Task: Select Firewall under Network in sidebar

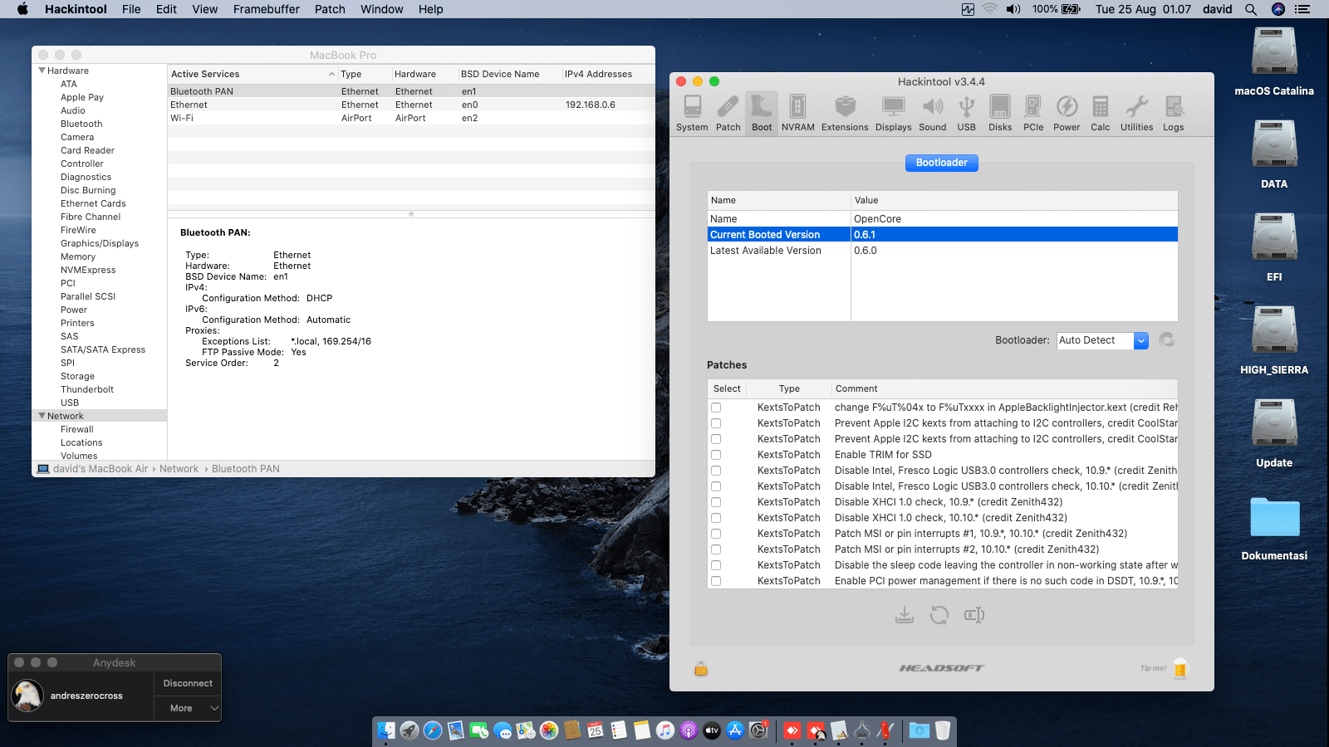Action: (76, 429)
